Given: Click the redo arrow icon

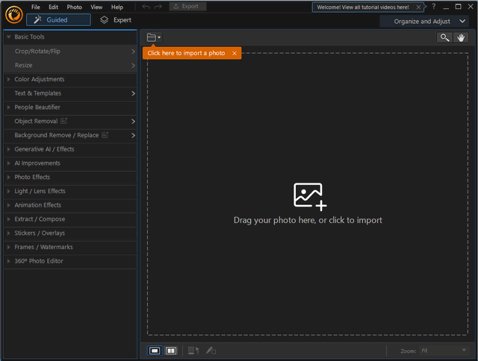Looking at the screenshot, I should point(159,7).
